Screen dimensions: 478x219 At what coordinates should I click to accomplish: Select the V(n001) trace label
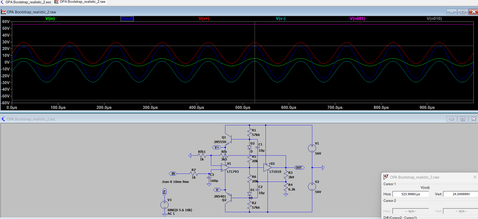357,18
